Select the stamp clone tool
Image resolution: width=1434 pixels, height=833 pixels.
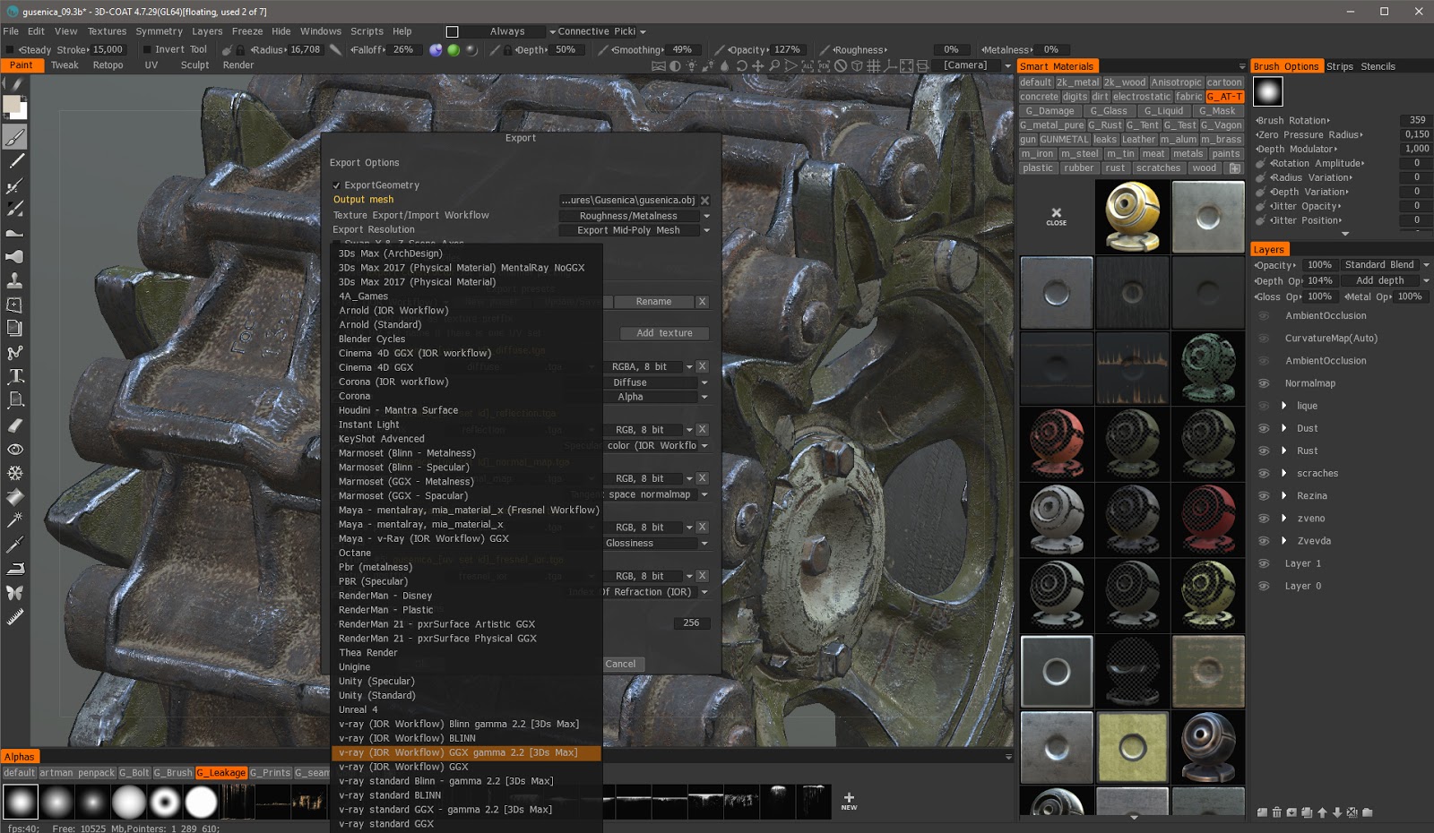click(x=14, y=280)
